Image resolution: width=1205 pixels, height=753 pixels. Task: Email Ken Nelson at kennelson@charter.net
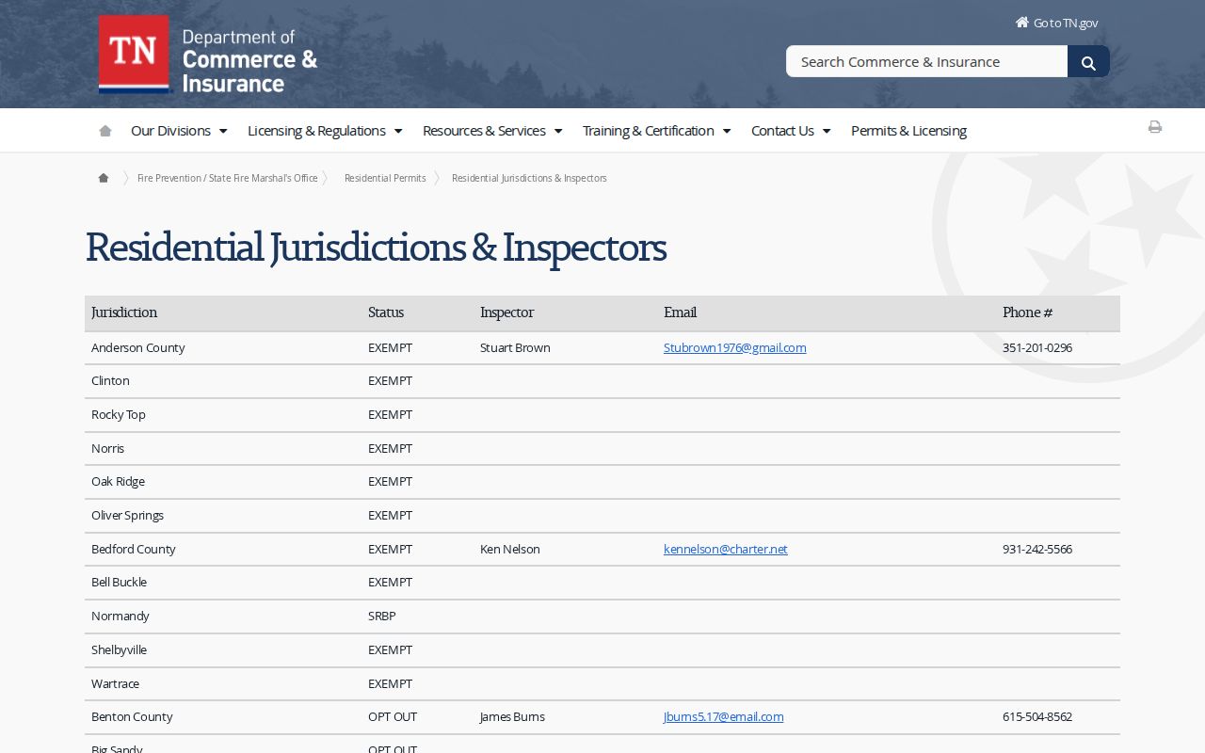(x=725, y=549)
